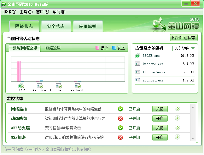The image size is (204, 155).
Task: Click the ARP防火墙 row label
Action: pos(20,128)
